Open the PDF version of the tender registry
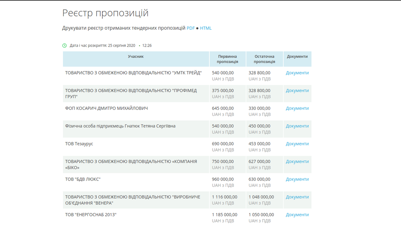Image resolution: width=401 pixels, height=233 pixels. click(190, 28)
